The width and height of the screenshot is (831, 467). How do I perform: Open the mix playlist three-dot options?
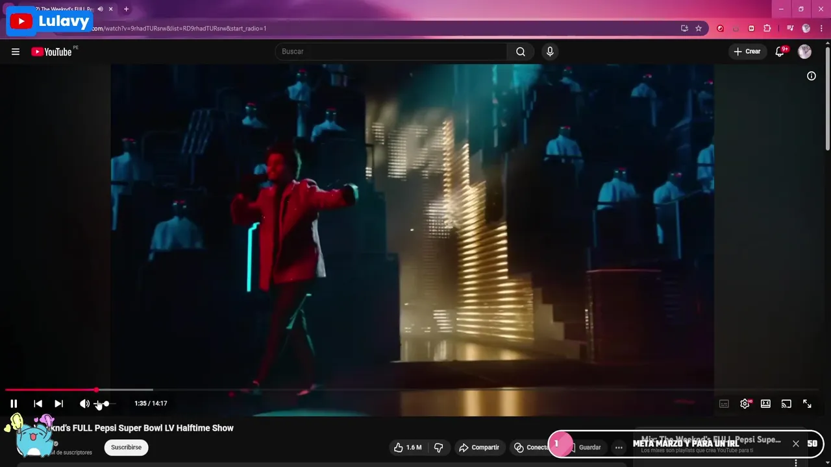click(x=796, y=463)
